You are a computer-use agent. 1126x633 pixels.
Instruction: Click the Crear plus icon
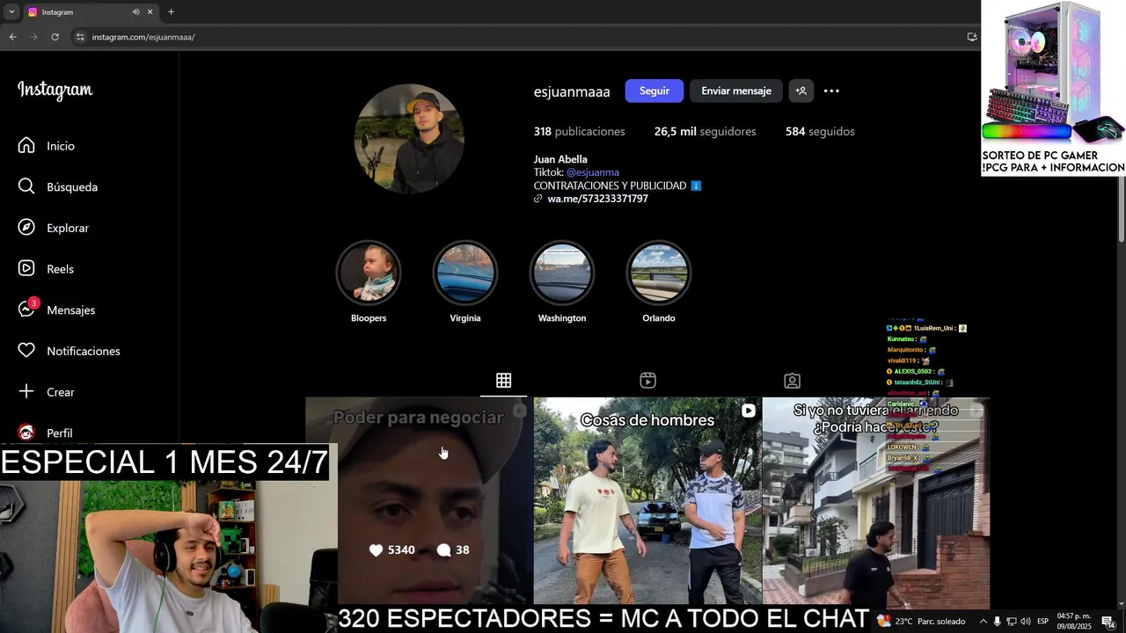(26, 391)
